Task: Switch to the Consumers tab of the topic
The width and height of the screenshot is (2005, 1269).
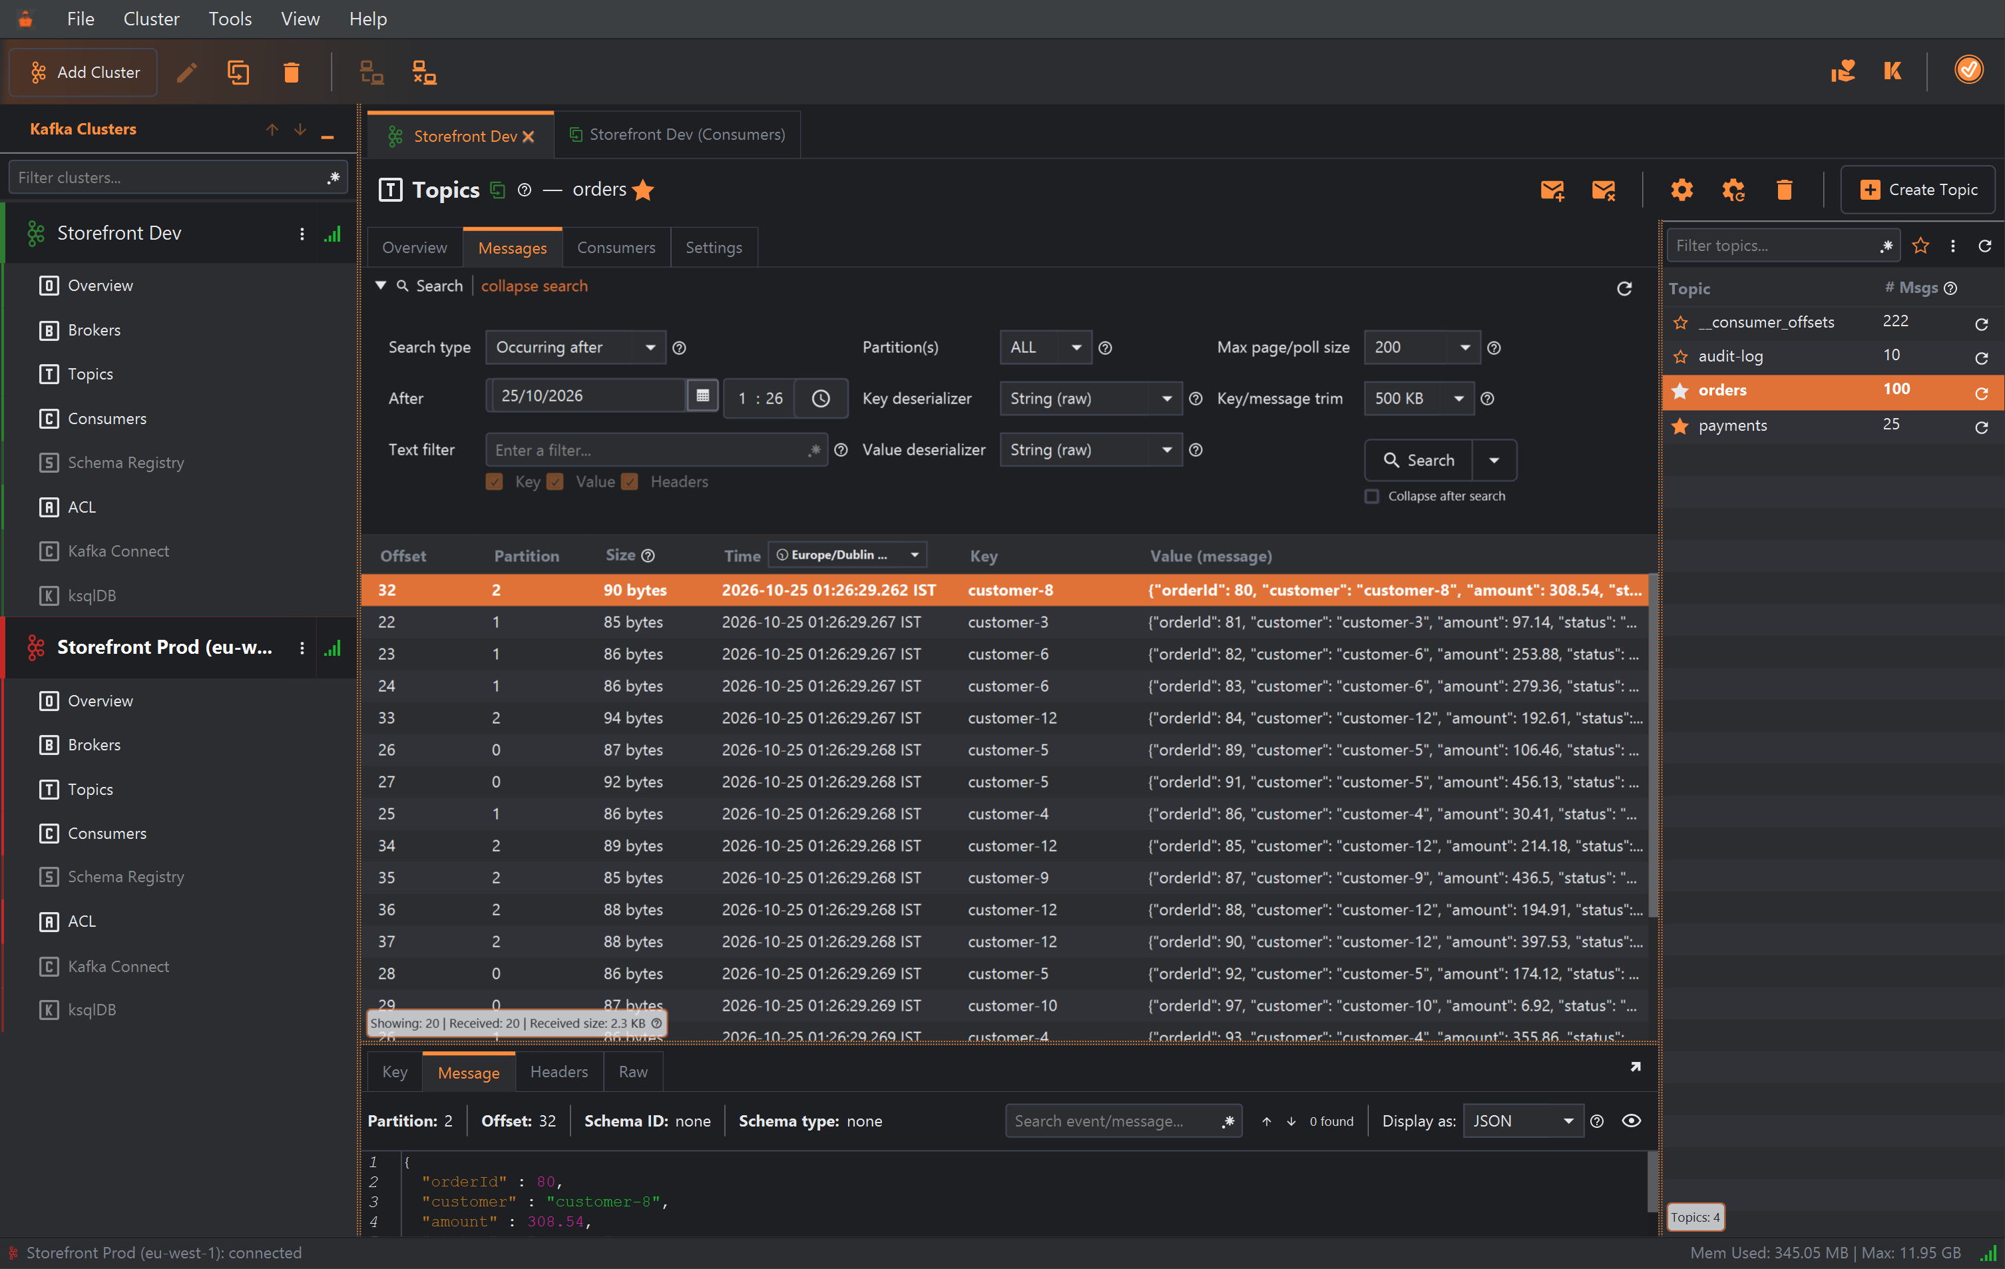Action: click(615, 247)
